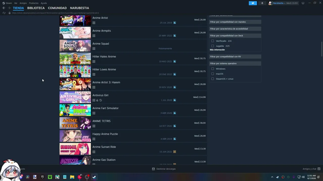Expand Filtrar por compatibilidad con RV
The image size is (323, 181).
coord(235,57)
